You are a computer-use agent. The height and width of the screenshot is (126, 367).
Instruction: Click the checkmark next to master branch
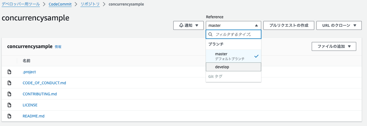256,56
